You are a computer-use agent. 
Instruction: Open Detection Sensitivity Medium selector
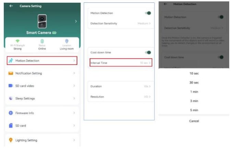145,24
